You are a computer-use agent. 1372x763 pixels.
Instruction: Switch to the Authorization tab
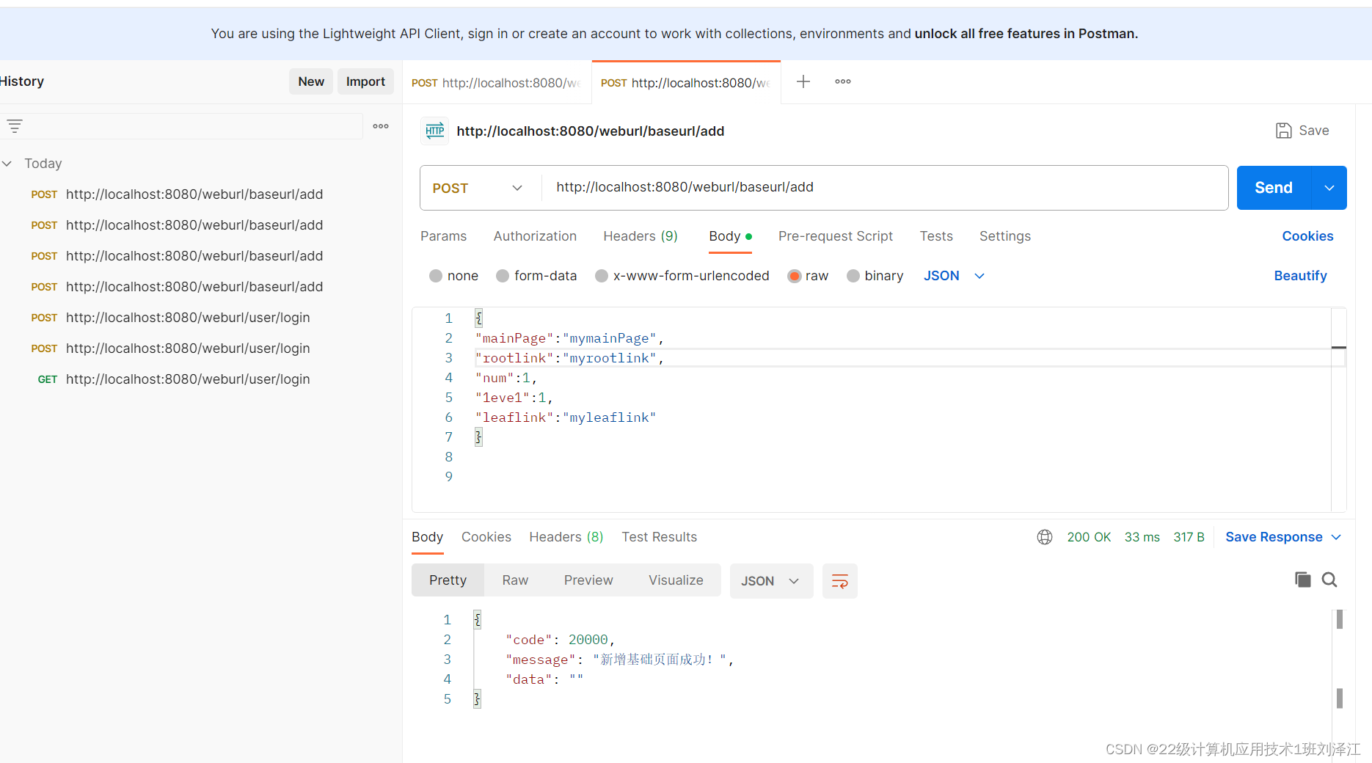tap(535, 236)
